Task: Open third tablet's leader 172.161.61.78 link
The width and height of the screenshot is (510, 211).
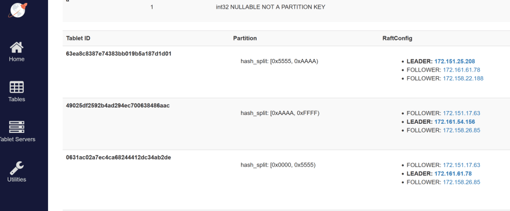Action: (x=453, y=173)
